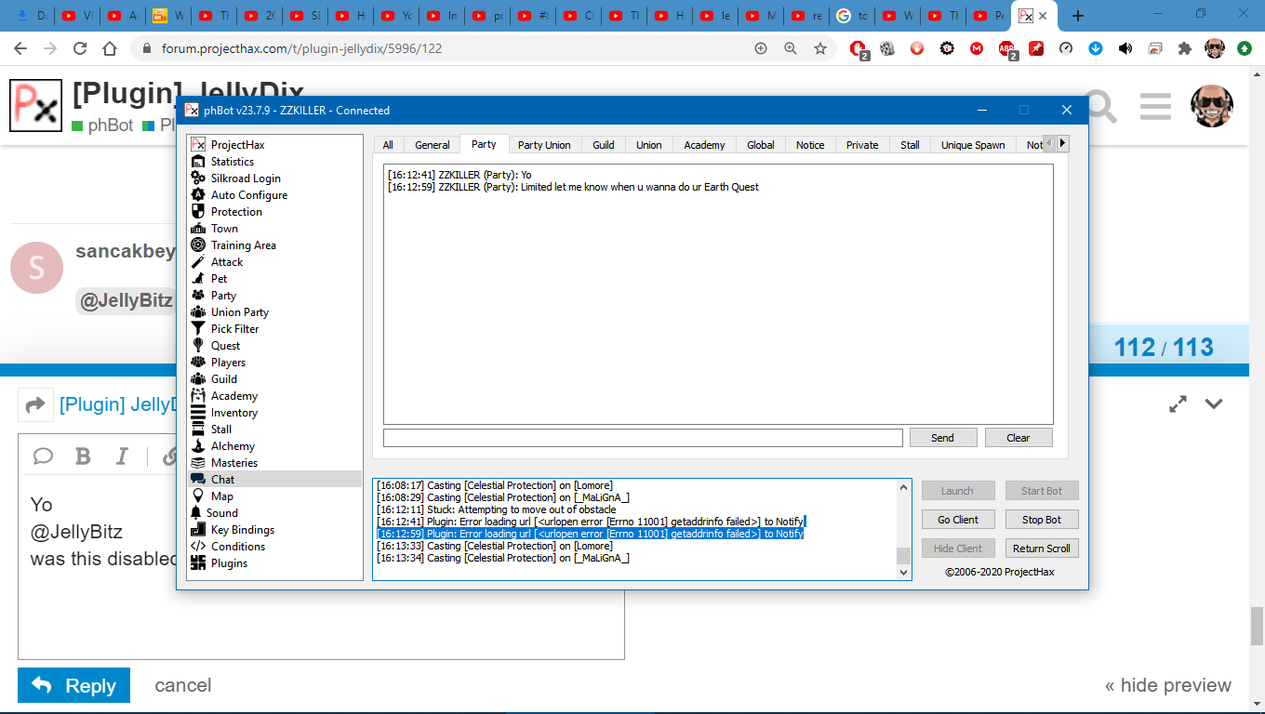Open the Key Bindings section
The width and height of the screenshot is (1265, 714).
(x=242, y=530)
